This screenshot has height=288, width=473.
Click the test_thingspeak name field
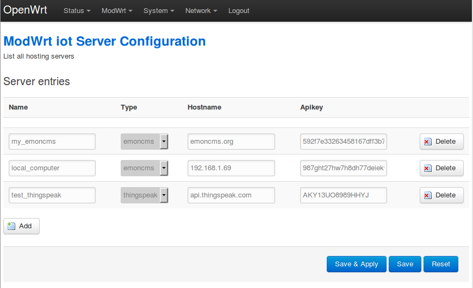tap(52, 195)
